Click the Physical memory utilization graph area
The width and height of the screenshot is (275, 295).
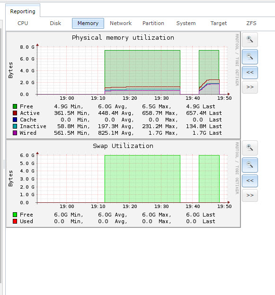click(133, 70)
